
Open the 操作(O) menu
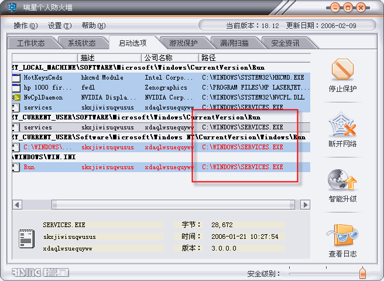tap(26, 26)
